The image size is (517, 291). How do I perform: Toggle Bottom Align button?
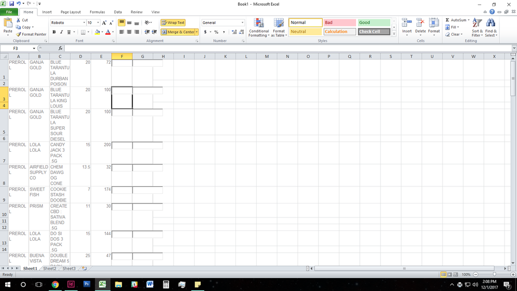(137, 23)
